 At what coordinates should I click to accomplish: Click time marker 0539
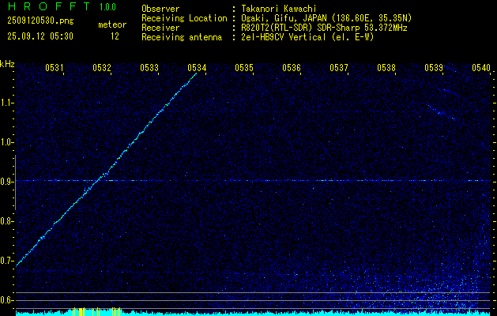434,67
